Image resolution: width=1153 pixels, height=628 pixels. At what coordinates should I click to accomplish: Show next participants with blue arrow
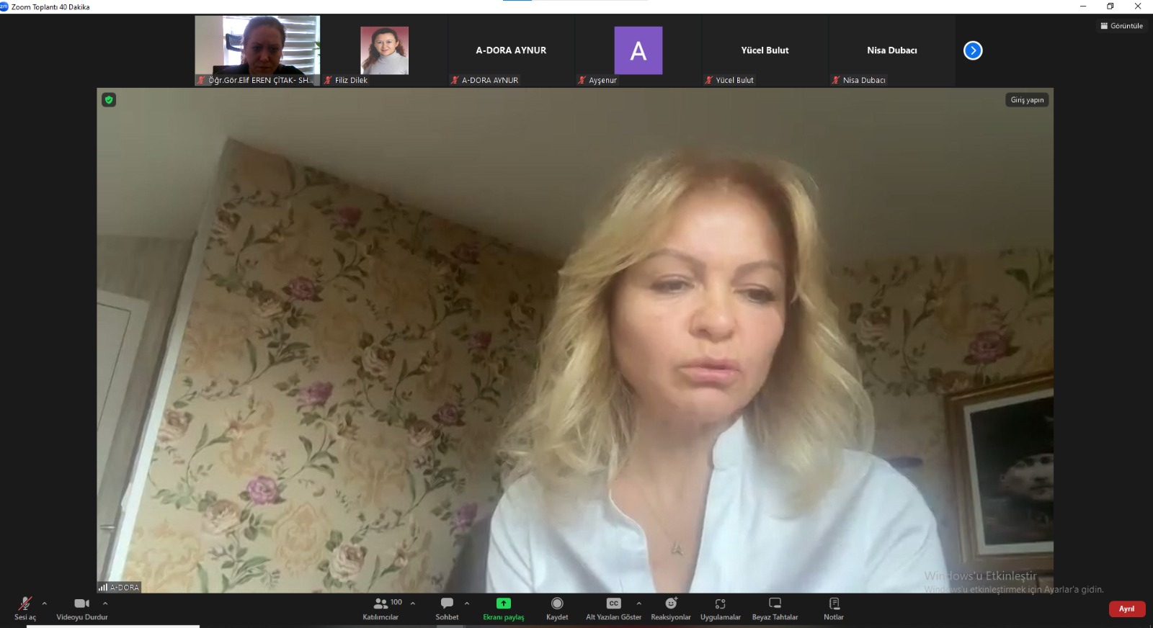point(973,50)
